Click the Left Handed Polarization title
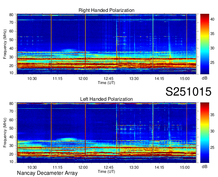 [x=106, y=99]
